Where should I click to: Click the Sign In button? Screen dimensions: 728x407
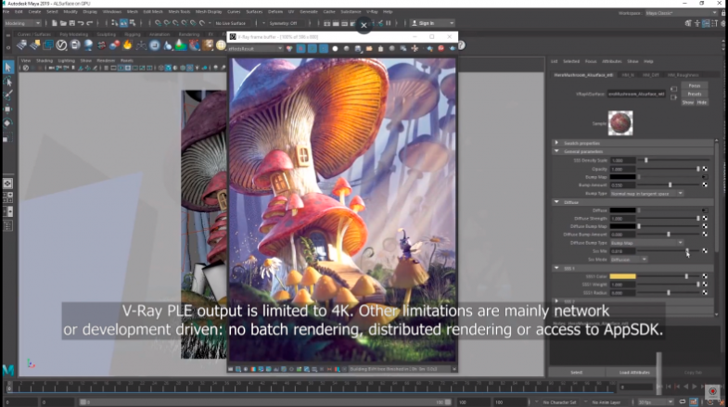tap(432, 23)
